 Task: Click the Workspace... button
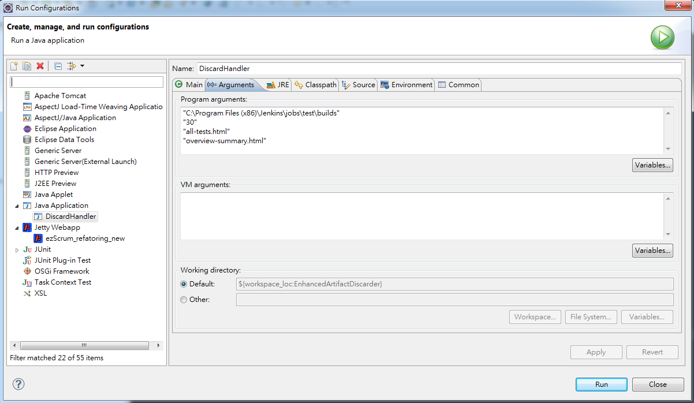535,317
